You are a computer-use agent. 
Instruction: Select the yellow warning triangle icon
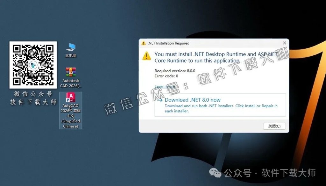(x=147, y=57)
